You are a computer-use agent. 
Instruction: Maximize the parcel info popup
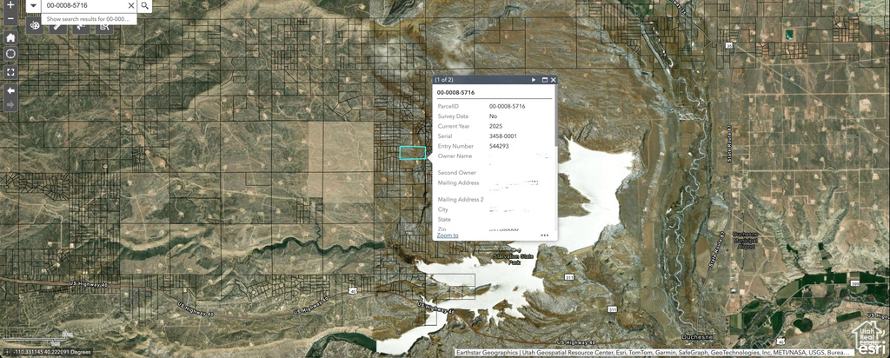tap(545, 80)
